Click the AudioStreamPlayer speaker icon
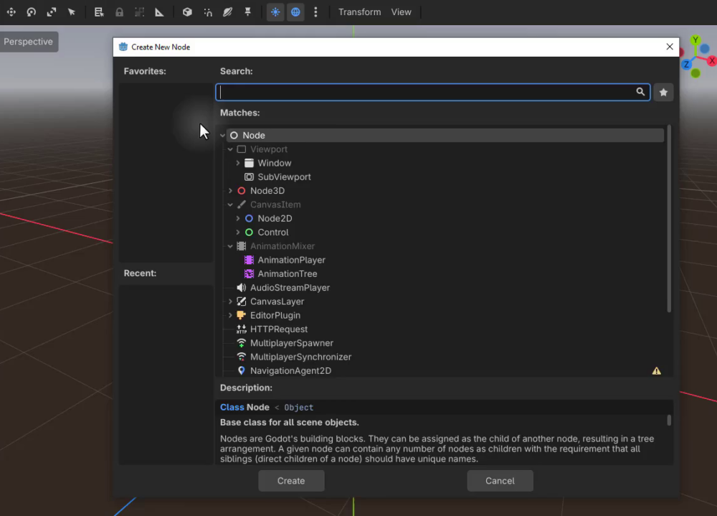 (x=242, y=288)
